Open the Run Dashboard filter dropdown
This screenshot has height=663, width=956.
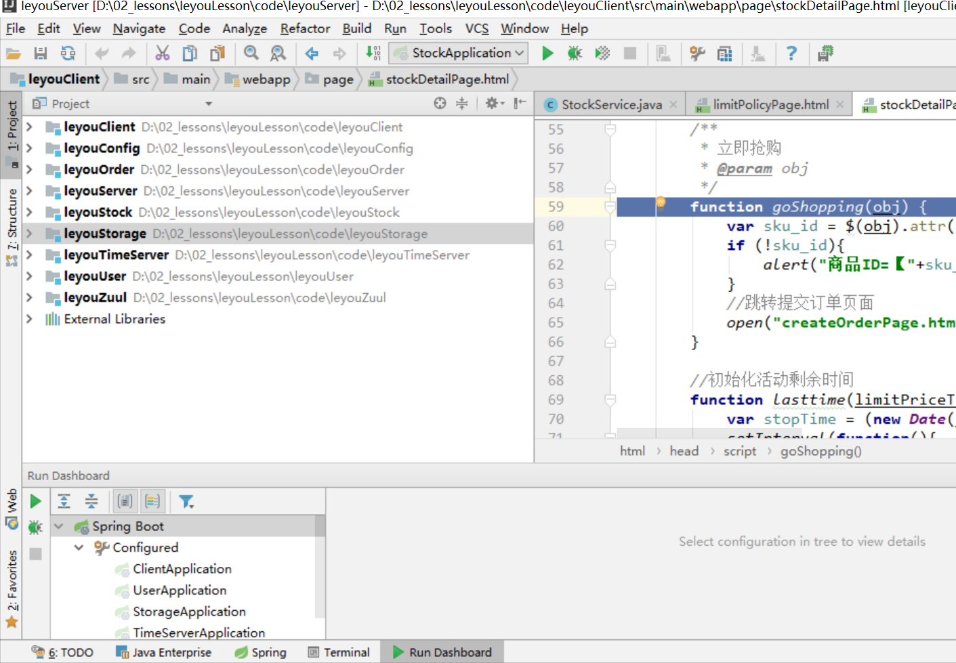pos(186,501)
